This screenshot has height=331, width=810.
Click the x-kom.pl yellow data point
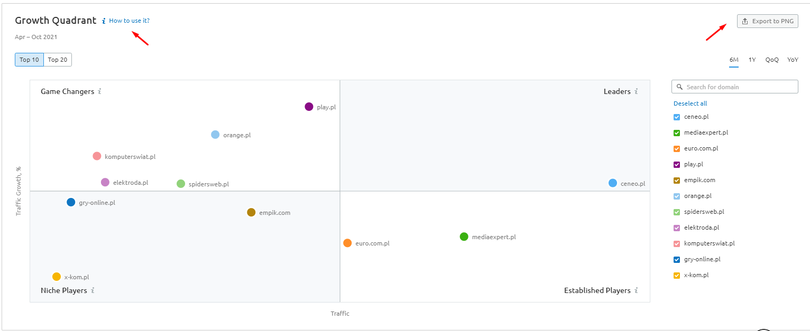(57, 277)
